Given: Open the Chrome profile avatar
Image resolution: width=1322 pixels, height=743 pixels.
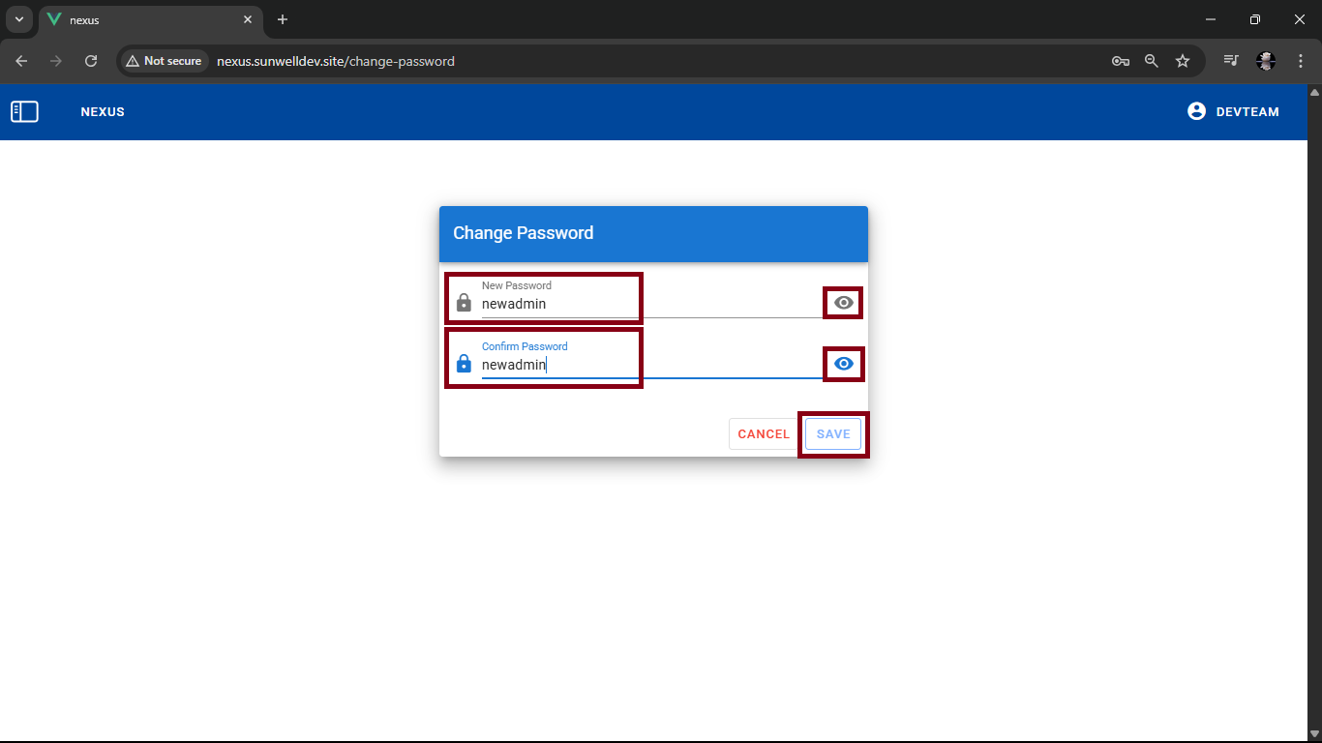Looking at the screenshot, I should point(1266,61).
